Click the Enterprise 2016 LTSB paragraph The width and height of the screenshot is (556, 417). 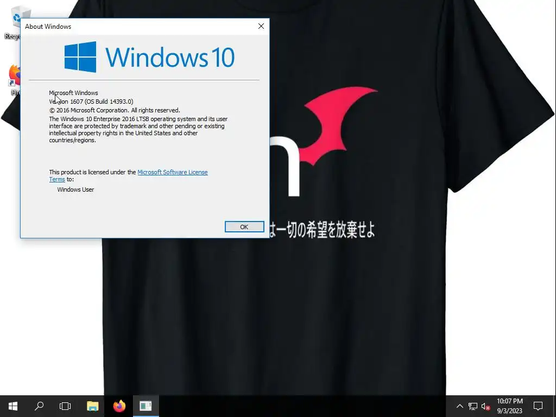pos(138,129)
